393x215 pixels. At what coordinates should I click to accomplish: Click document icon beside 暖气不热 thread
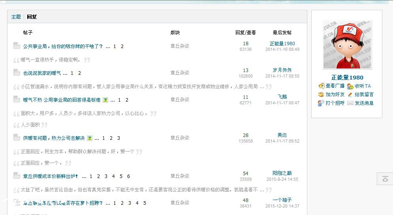tap(17, 99)
